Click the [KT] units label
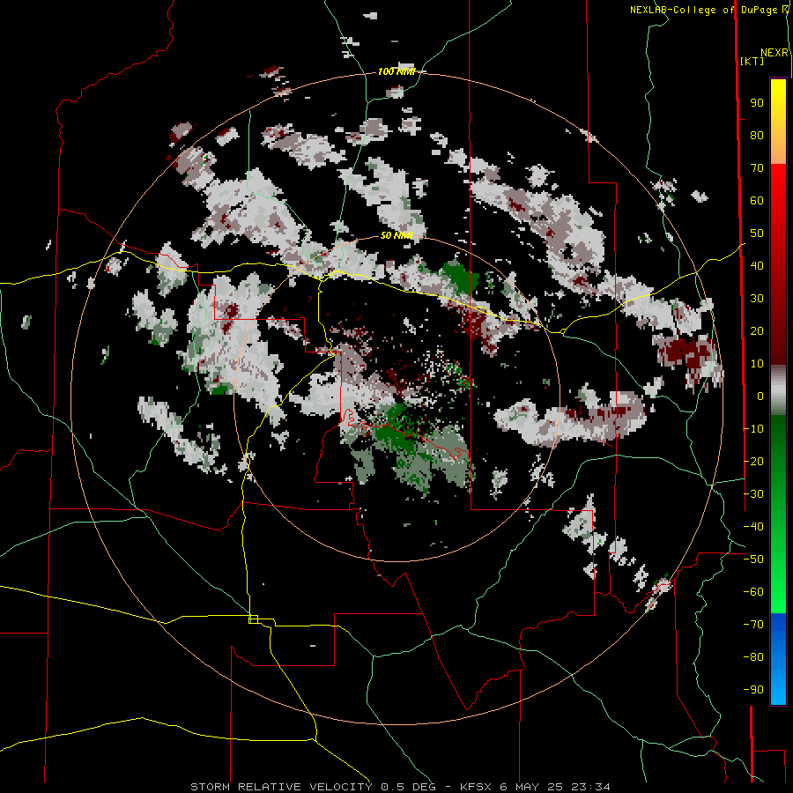The height and width of the screenshot is (793, 793). coord(752,61)
